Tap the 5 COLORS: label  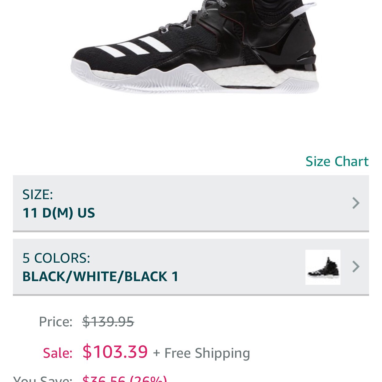pyautogui.click(x=56, y=258)
